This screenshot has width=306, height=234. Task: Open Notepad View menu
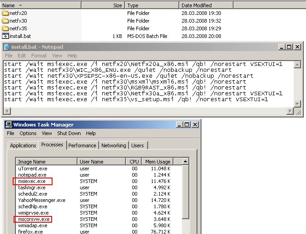tap(57, 56)
